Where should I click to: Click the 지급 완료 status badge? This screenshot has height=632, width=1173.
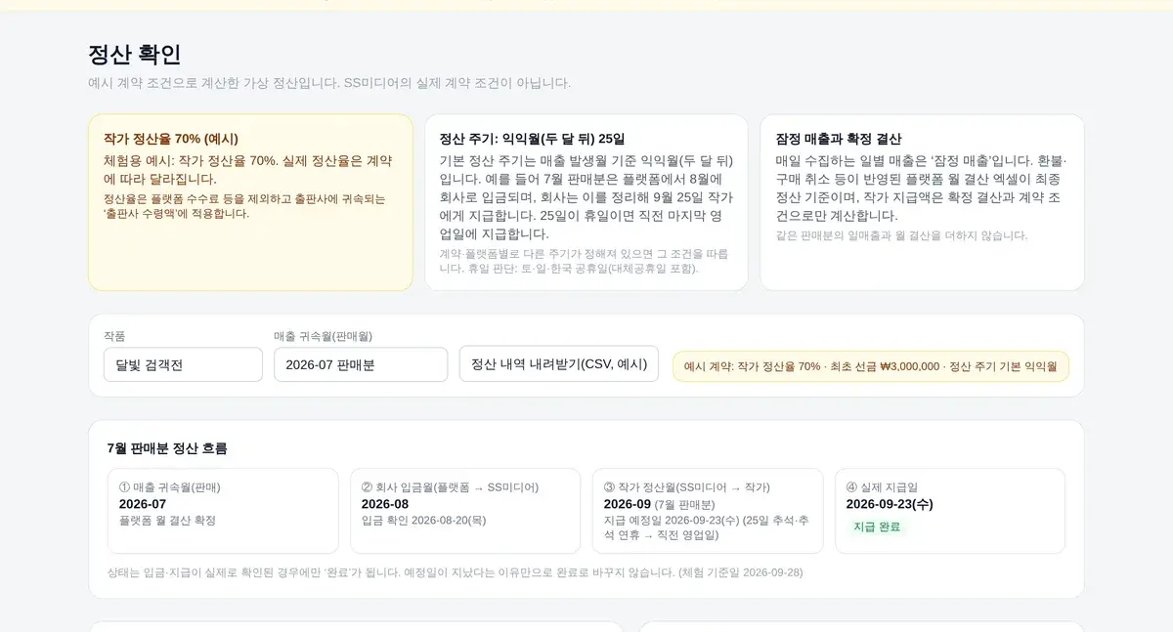[x=877, y=527]
